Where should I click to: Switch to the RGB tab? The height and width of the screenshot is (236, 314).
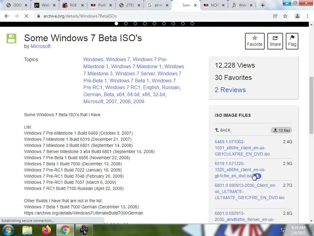[73, 5]
